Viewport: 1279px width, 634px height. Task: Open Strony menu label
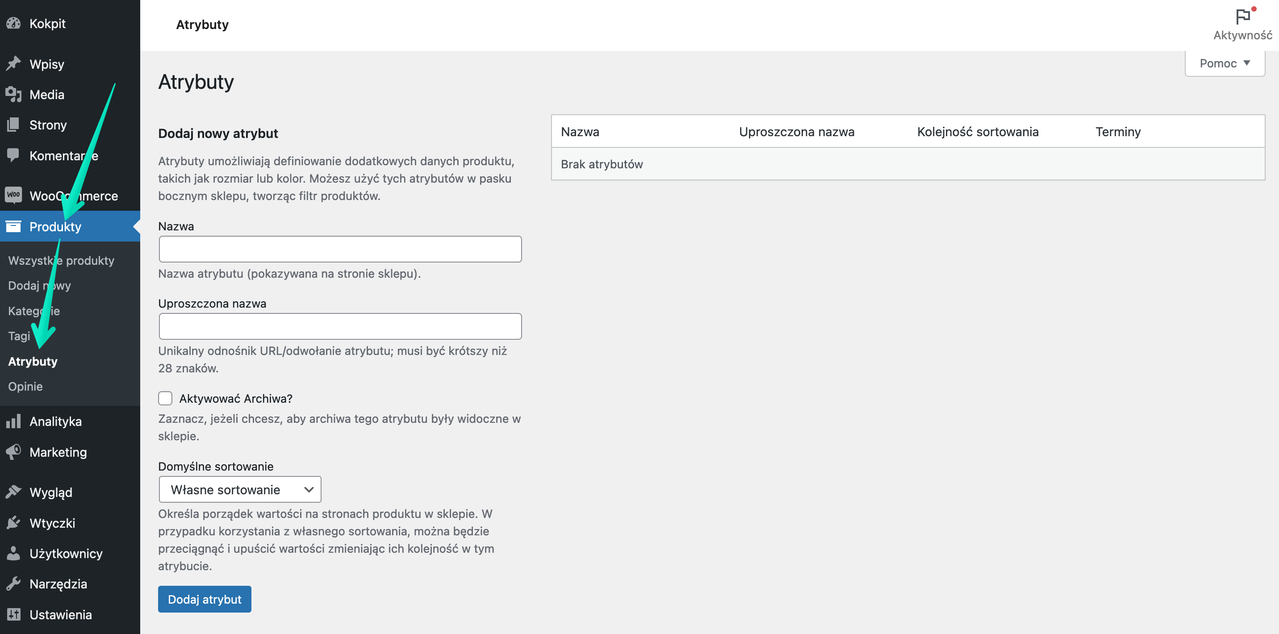click(x=48, y=125)
